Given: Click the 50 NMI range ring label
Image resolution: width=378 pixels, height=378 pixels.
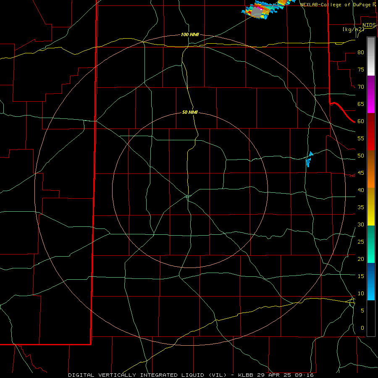Looking at the screenshot, I should click(190, 112).
